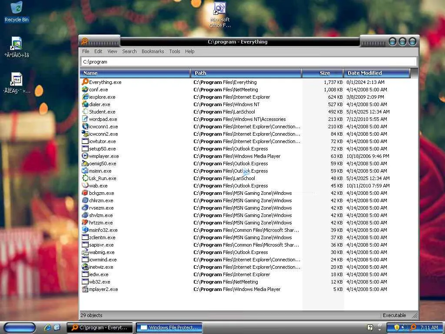
Task: Click the search box containing C:\program
Action: point(249,62)
